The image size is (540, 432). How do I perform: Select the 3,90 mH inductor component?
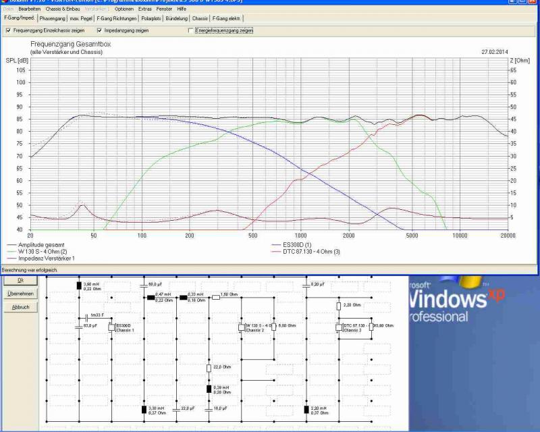[x=79, y=286]
